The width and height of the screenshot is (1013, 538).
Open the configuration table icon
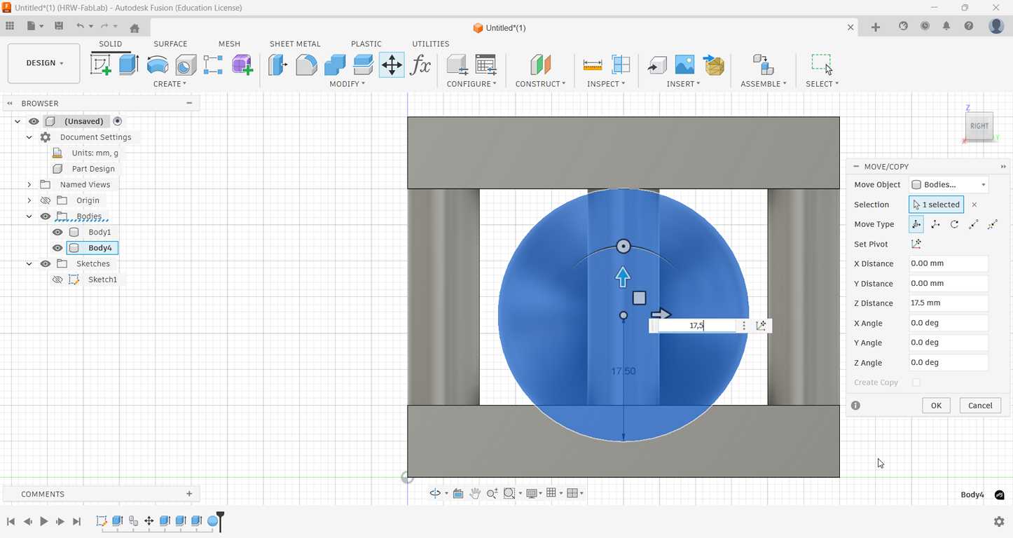click(485, 65)
